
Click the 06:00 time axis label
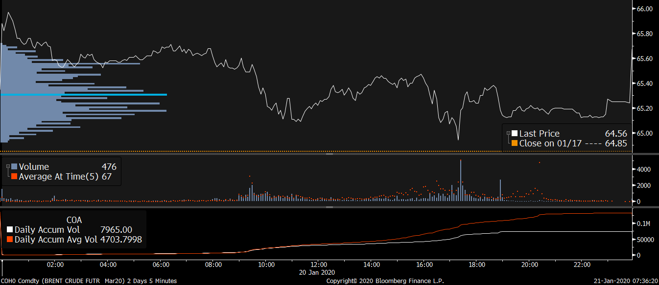coord(161,265)
